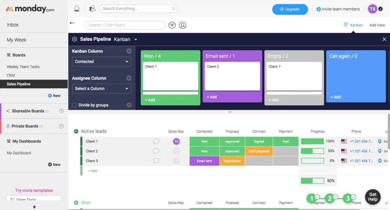This screenshot has width=390, height=210.
Task: Open conversation bubble for Client 2
Action: pyautogui.click(x=156, y=151)
